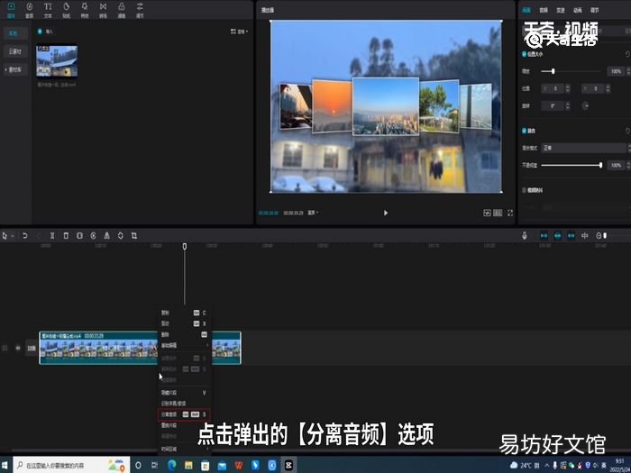The height and width of the screenshot is (473, 631).
Task: Toggle the Blend (混合) checkbox
Action: click(x=524, y=131)
